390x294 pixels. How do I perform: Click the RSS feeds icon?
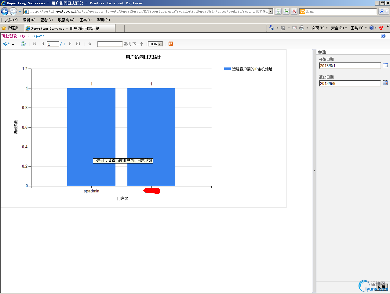pyautogui.click(x=283, y=28)
